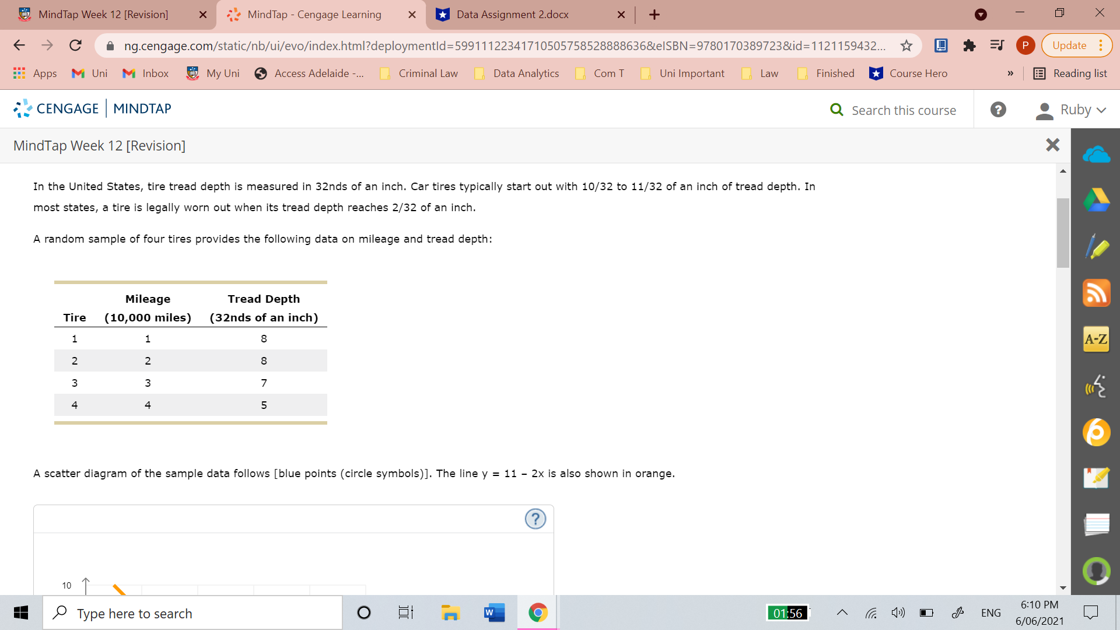This screenshot has width=1120, height=630.
Task: Click the scatter diagram help question mark
Action: [535, 519]
